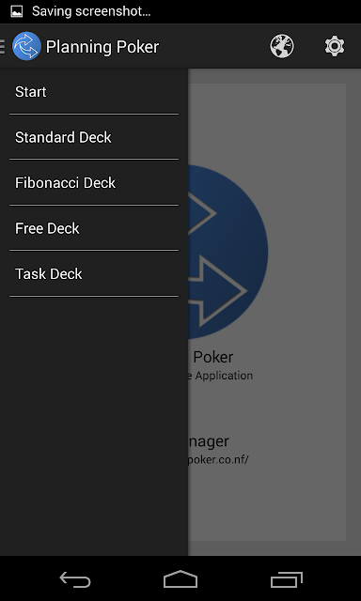Tap the navigation drawer hamburger icon
Viewport: 361px width, 601px height.
(x=3, y=46)
